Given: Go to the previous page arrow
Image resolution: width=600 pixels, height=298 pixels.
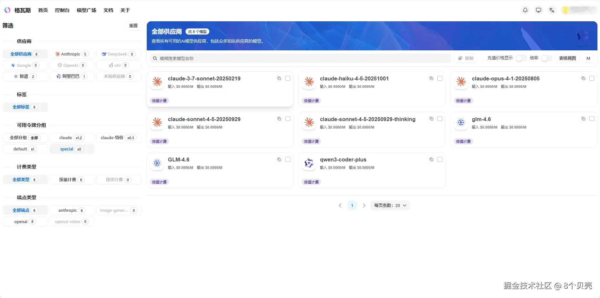Looking at the screenshot, I should 340,205.
